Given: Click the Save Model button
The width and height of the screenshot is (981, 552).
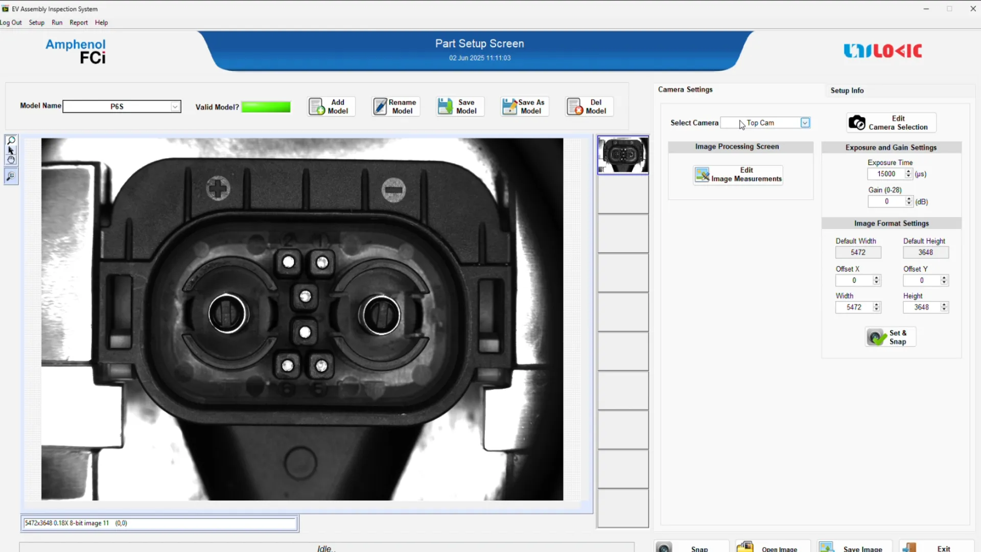Looking at the screenshot, I should coord(460,106).
